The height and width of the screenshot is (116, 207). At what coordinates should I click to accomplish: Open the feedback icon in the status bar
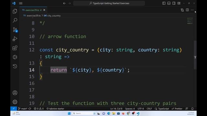click(187, 109)
